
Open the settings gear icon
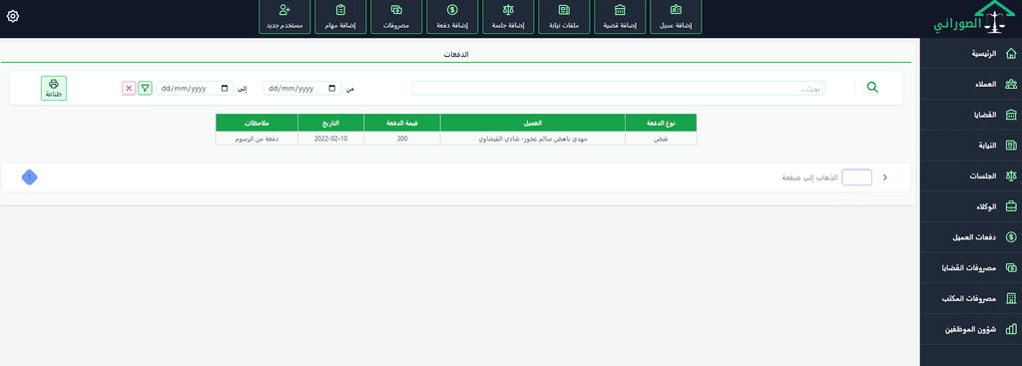12,16
